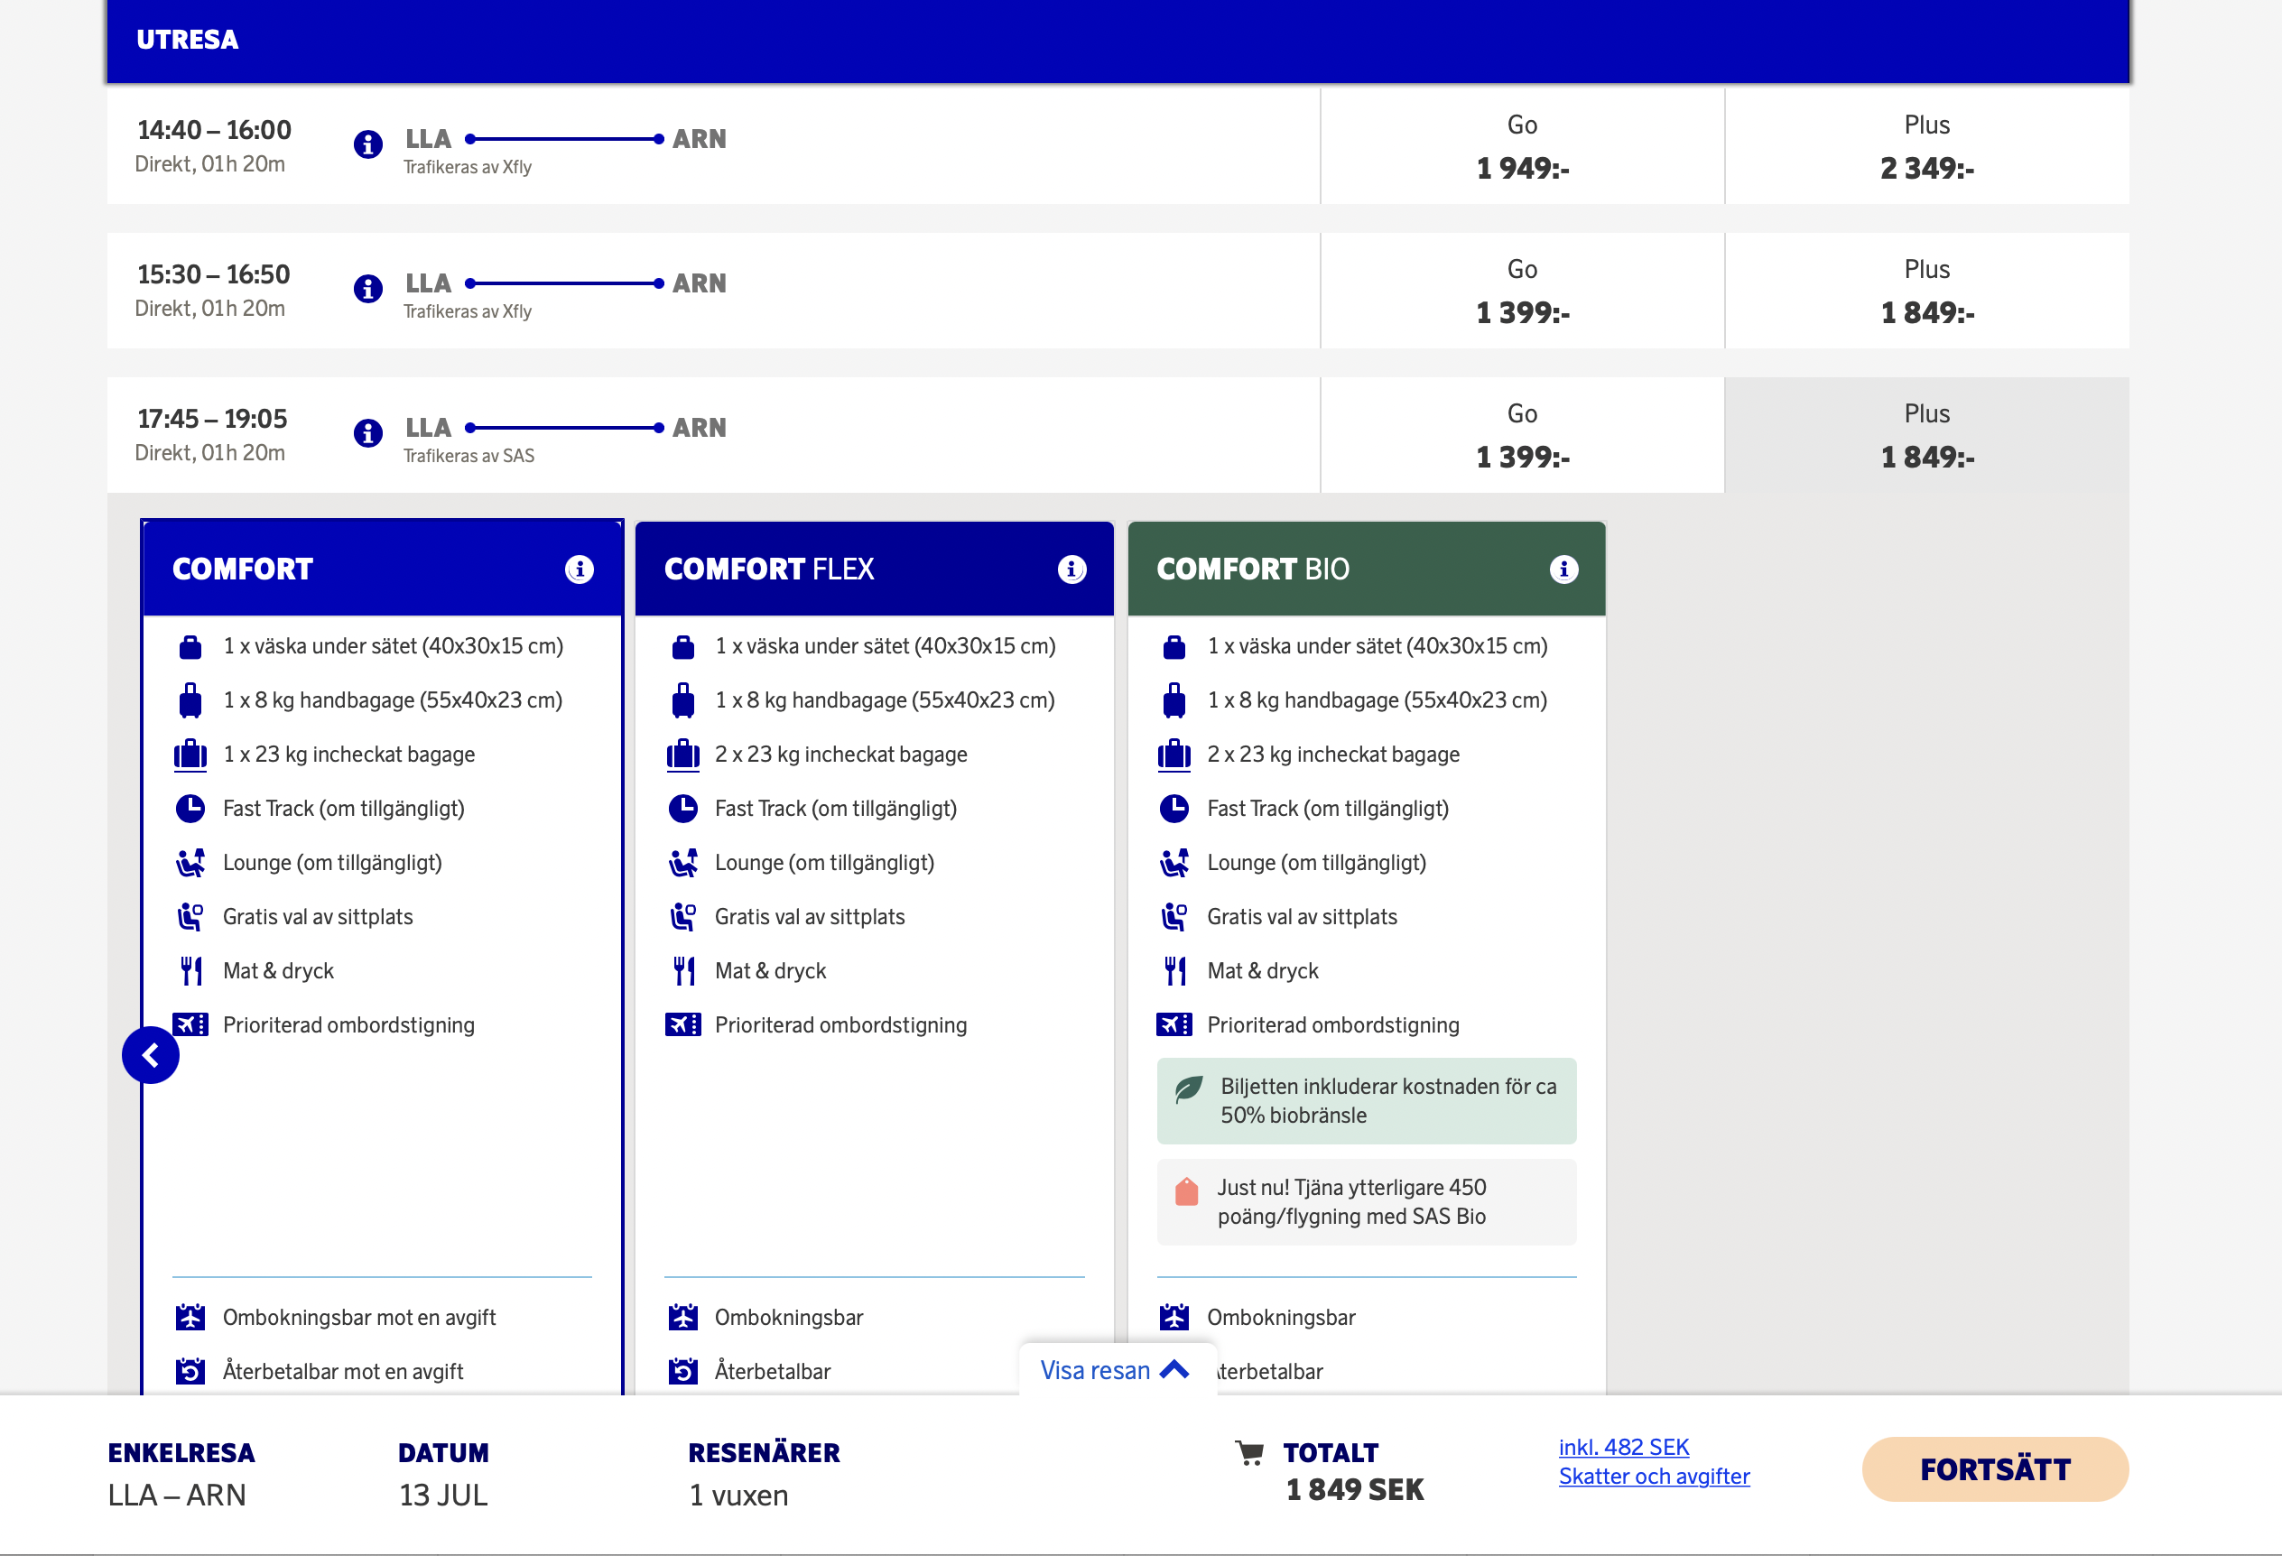Image resolution: width=2282 pixels, height=1556 pixels.
Task: Open info popup on COMFORT BIO card
Action: [x=1563, y=570]
